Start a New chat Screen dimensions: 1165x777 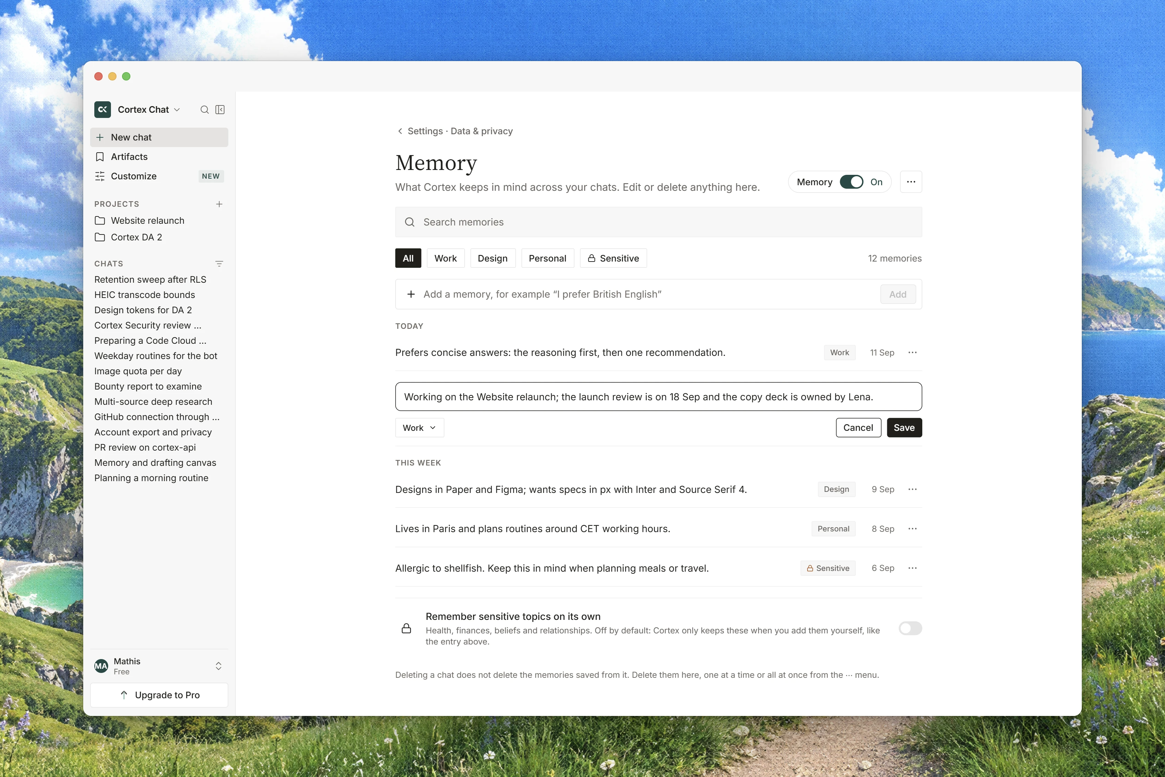(x=159, y=137)
